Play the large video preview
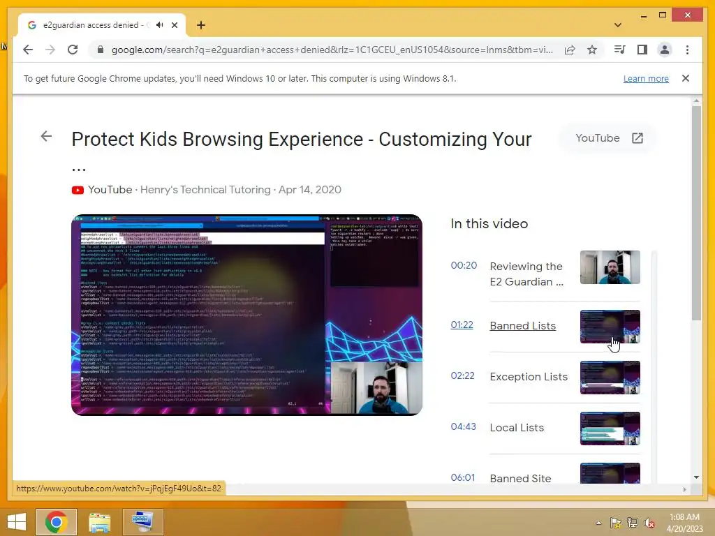Viewport: 715px width, 536px height. 246,315
